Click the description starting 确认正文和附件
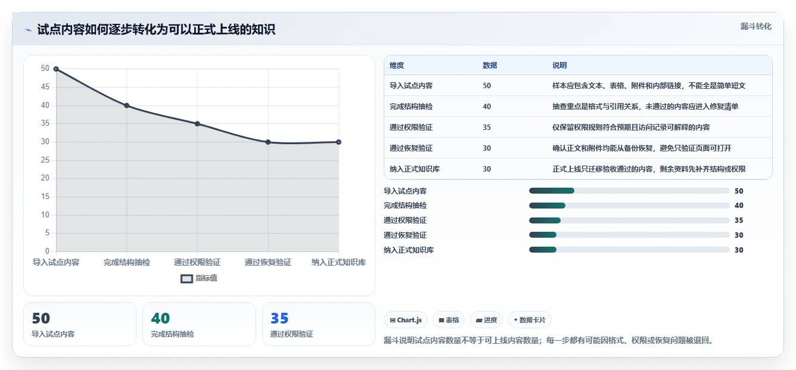 [642, 148]
